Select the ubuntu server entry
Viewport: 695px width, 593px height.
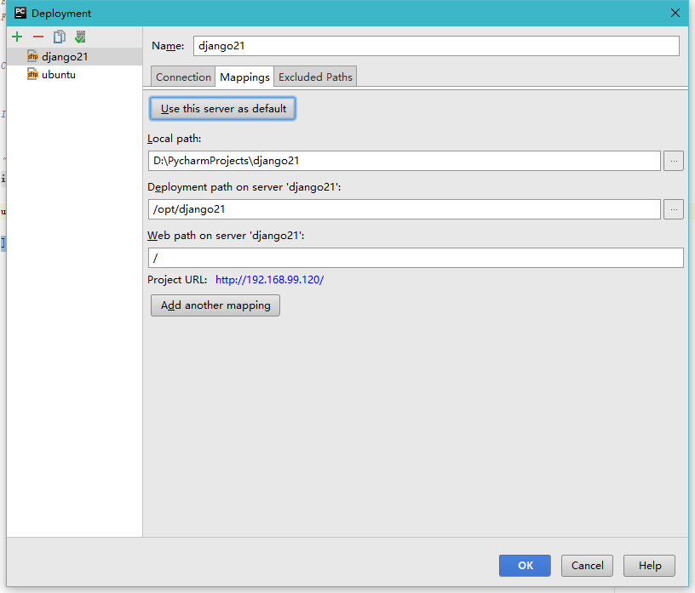(x=74, y=74)
